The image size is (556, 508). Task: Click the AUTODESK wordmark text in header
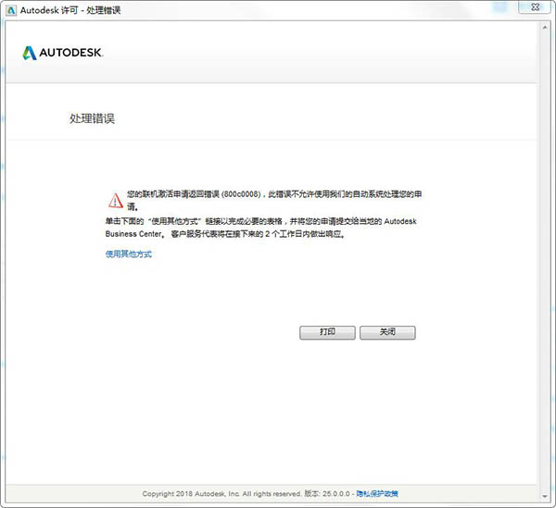tap(70, 53)
